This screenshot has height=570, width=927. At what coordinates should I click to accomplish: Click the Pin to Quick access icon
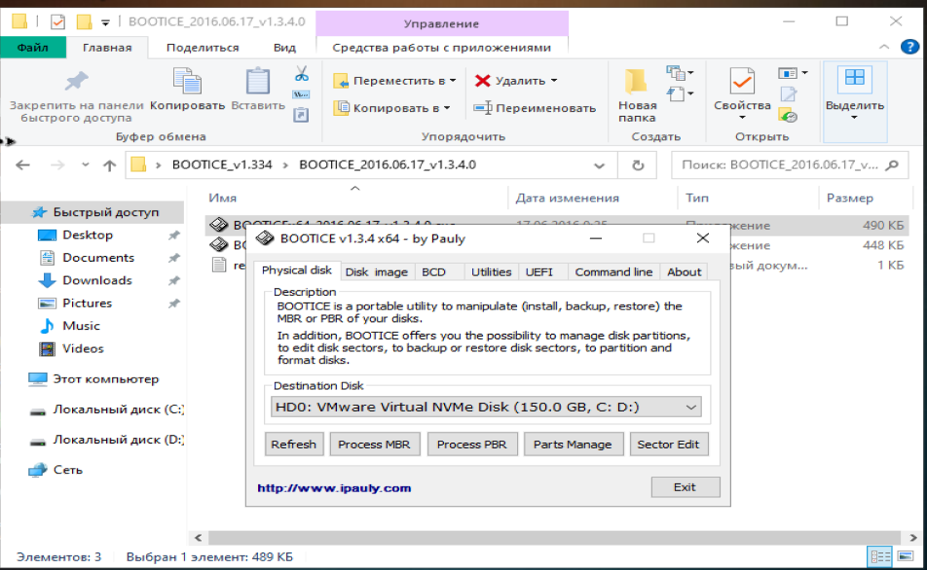(x=76, y=81)
